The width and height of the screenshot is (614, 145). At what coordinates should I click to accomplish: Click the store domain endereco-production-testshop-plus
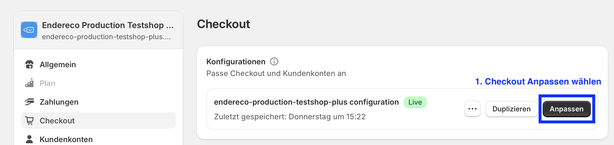[x=106, y=37]
